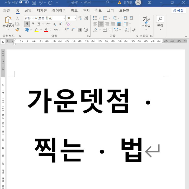Screen dimensions: 189x189
Task: Copy selection with copy icon
Action: pos(17,24)
